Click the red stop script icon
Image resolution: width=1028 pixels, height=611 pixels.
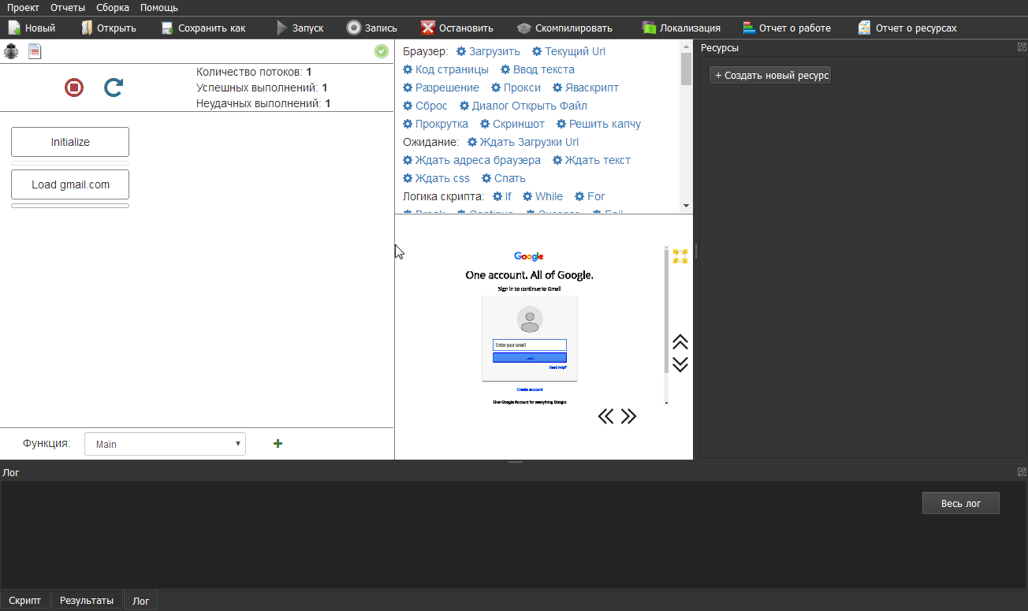tap(74, 88)
